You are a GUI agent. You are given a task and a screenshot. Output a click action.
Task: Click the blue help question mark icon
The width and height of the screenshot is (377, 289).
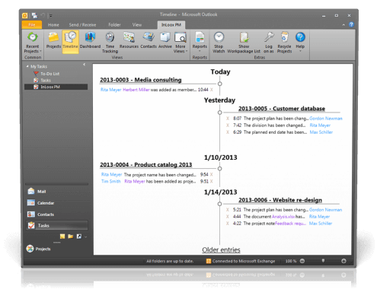(351, 24)
